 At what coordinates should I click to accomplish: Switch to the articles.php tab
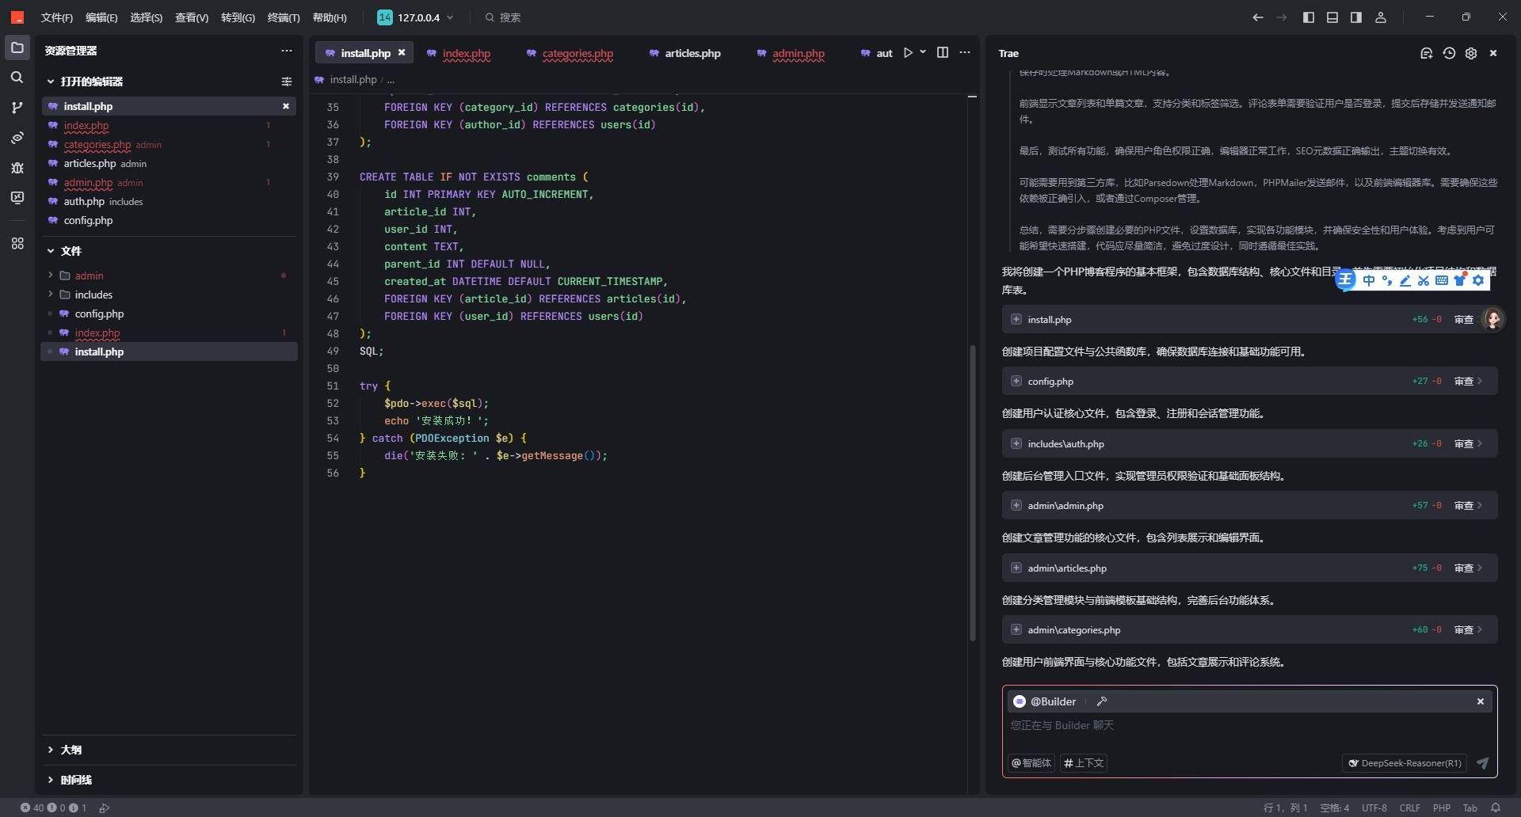[x=692, y=53]
